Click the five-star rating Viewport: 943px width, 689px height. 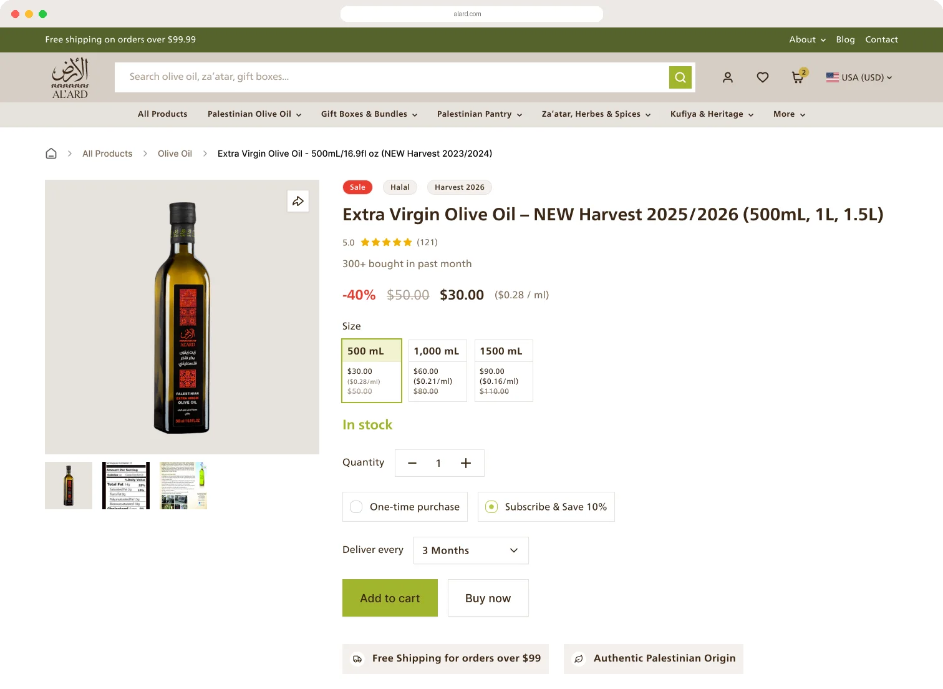click(x=386, y=242)
